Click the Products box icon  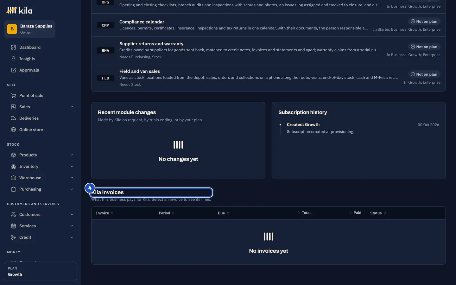(x=13, y=155)
